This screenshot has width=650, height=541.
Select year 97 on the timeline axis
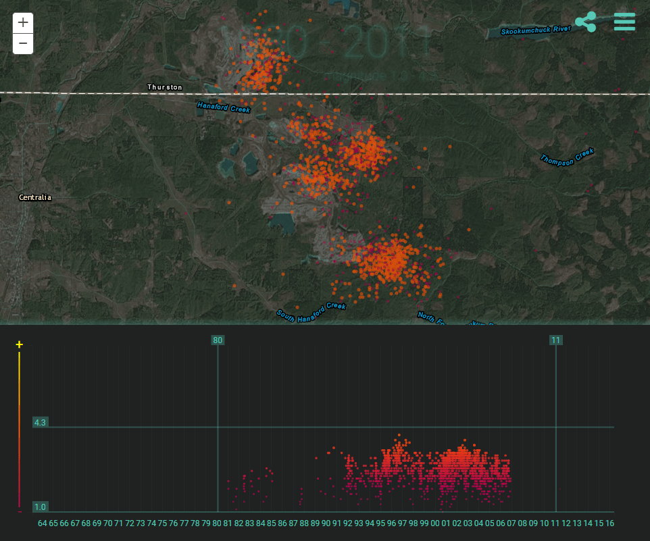pyautogui.click(x=403, y=523)
